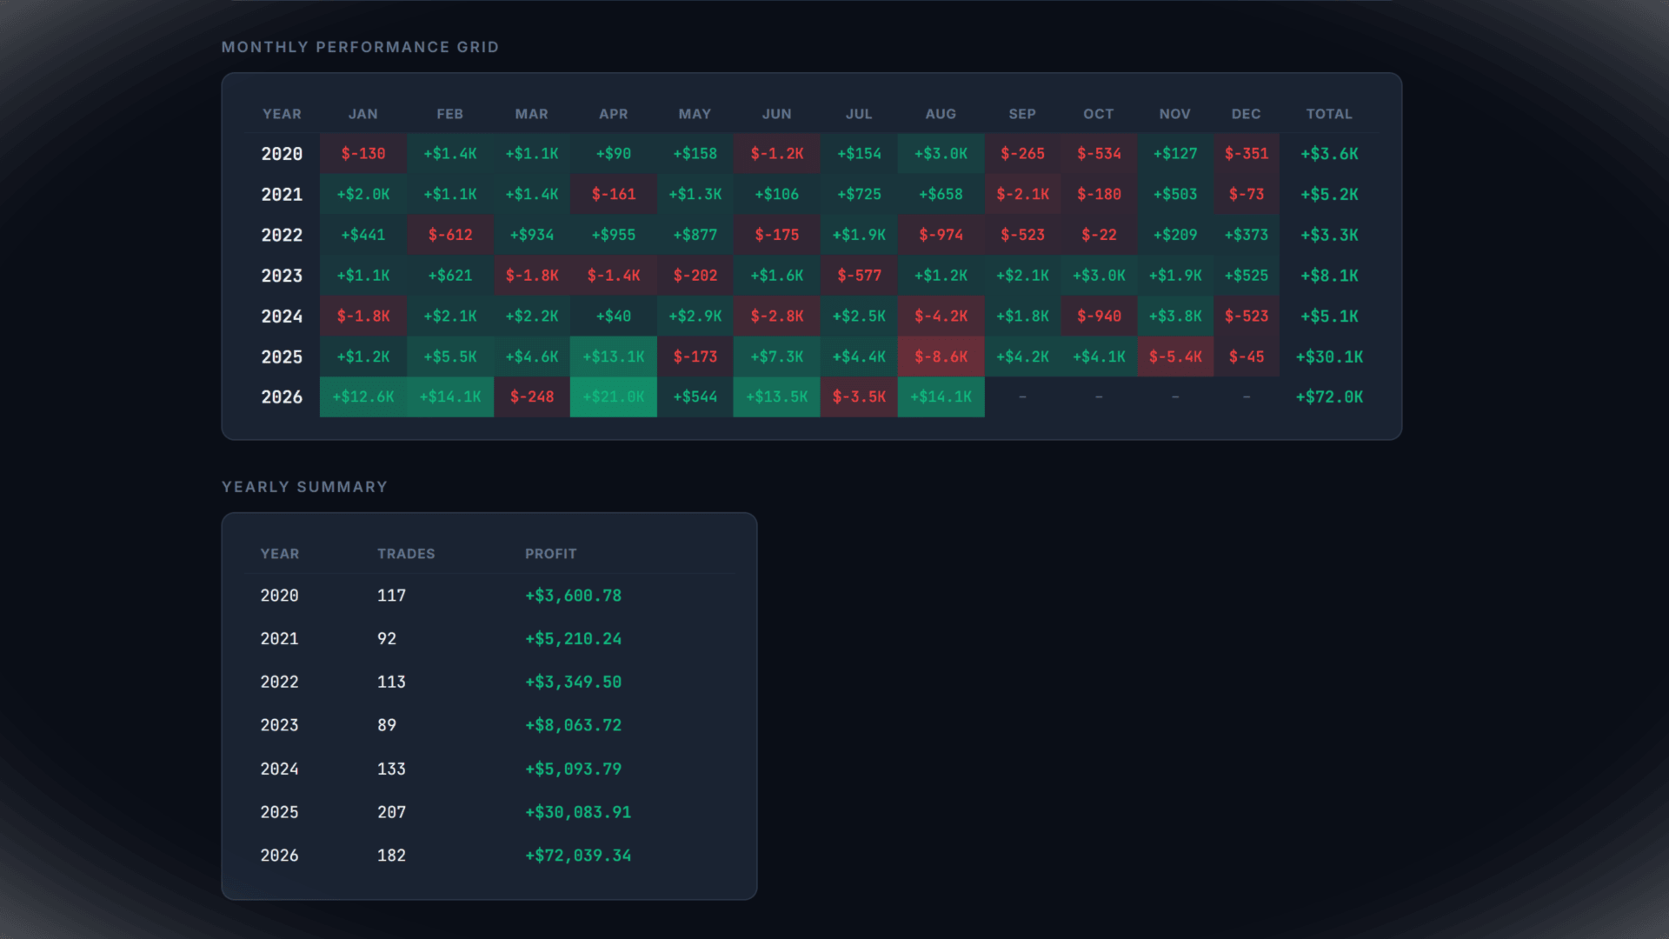Click the 133 trades value for 2024
The image size is (1669, 939).
[391, 769]
